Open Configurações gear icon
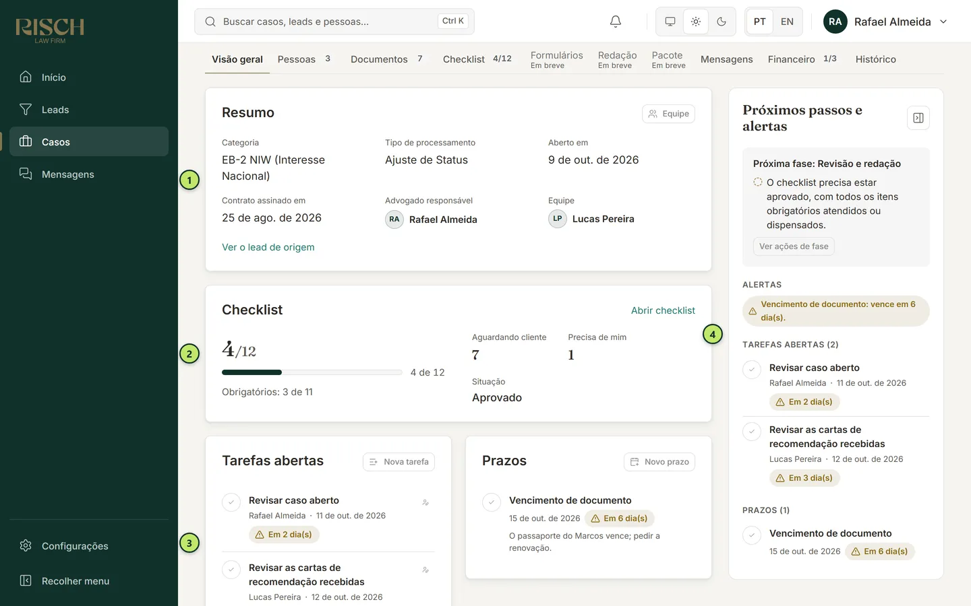 (x=26, y=545)
